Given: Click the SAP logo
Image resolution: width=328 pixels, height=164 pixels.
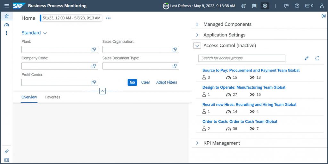Looking at the screenshot, I should coord(19,6).
